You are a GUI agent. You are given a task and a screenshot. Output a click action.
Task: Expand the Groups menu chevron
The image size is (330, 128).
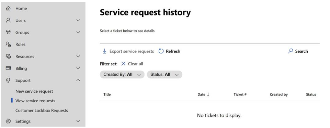click(78, 32)
